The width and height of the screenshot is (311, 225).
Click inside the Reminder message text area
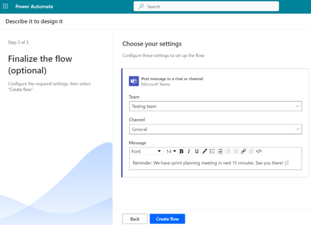click(x=213, y=163)
